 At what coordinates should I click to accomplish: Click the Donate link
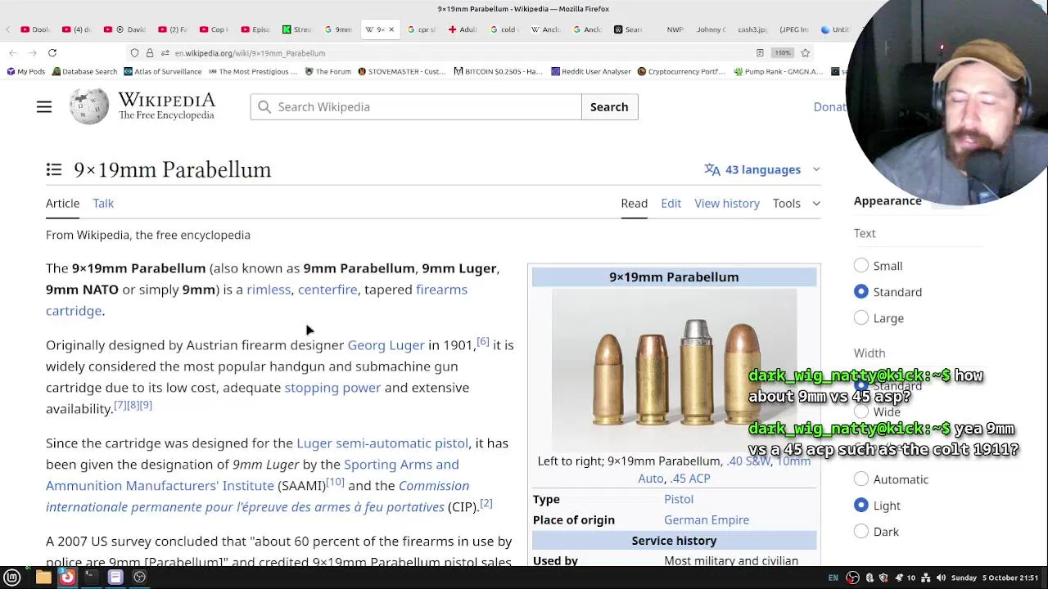[829, 106]
